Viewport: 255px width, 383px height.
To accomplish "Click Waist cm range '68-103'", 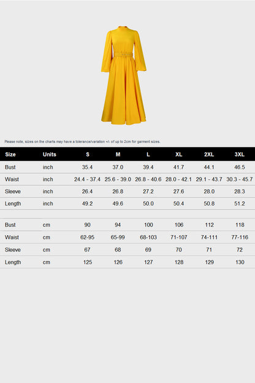I will click(x=148, y=237).
